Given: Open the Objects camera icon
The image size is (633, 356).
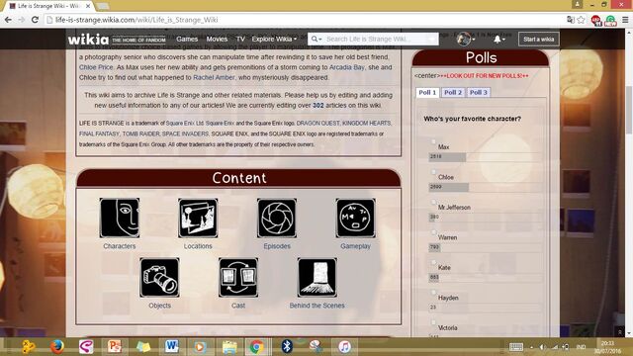Looking at the screenshot, I should pyautogui.click(x=159, y=278).
